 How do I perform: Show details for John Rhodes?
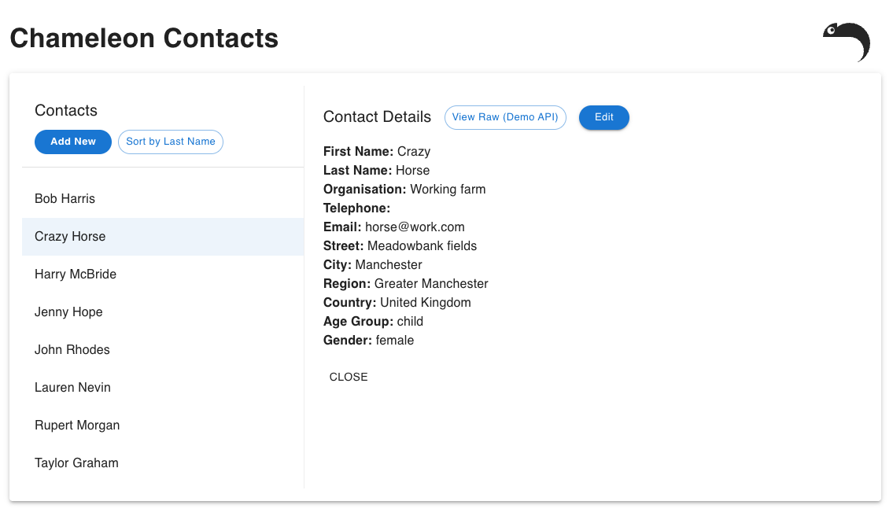[x=72, y=350]
